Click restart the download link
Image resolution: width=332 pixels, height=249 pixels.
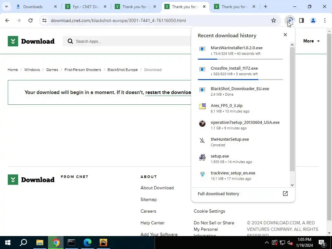(x=168, y=92)
